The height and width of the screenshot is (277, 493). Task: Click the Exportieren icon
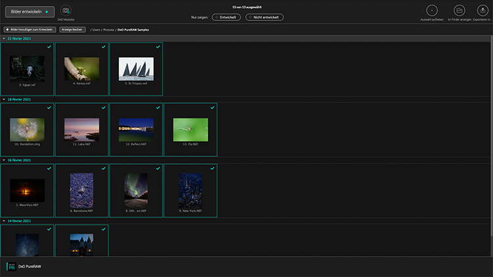tap(484, 11)
